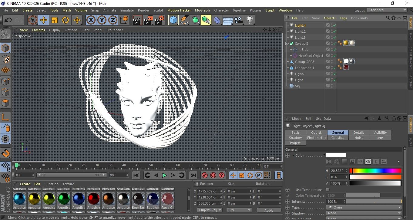Switch to the Details tab
This screenshot has height=220, width=413.
pos(359,133)
